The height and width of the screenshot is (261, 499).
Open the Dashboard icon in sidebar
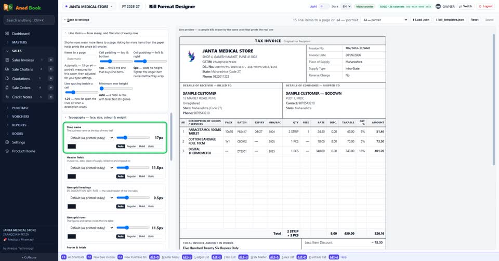(x=7, y=33)
